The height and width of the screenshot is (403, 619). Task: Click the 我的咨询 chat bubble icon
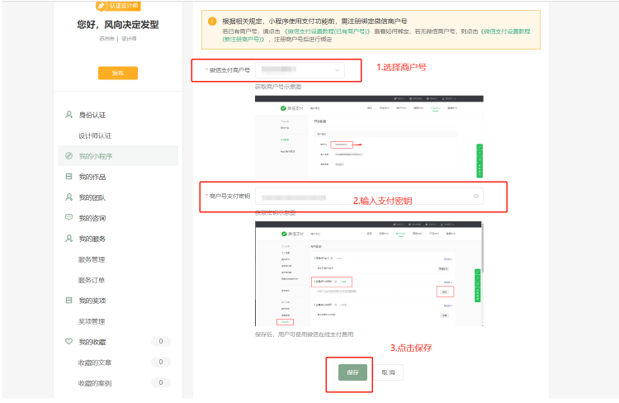pos(69,218)
